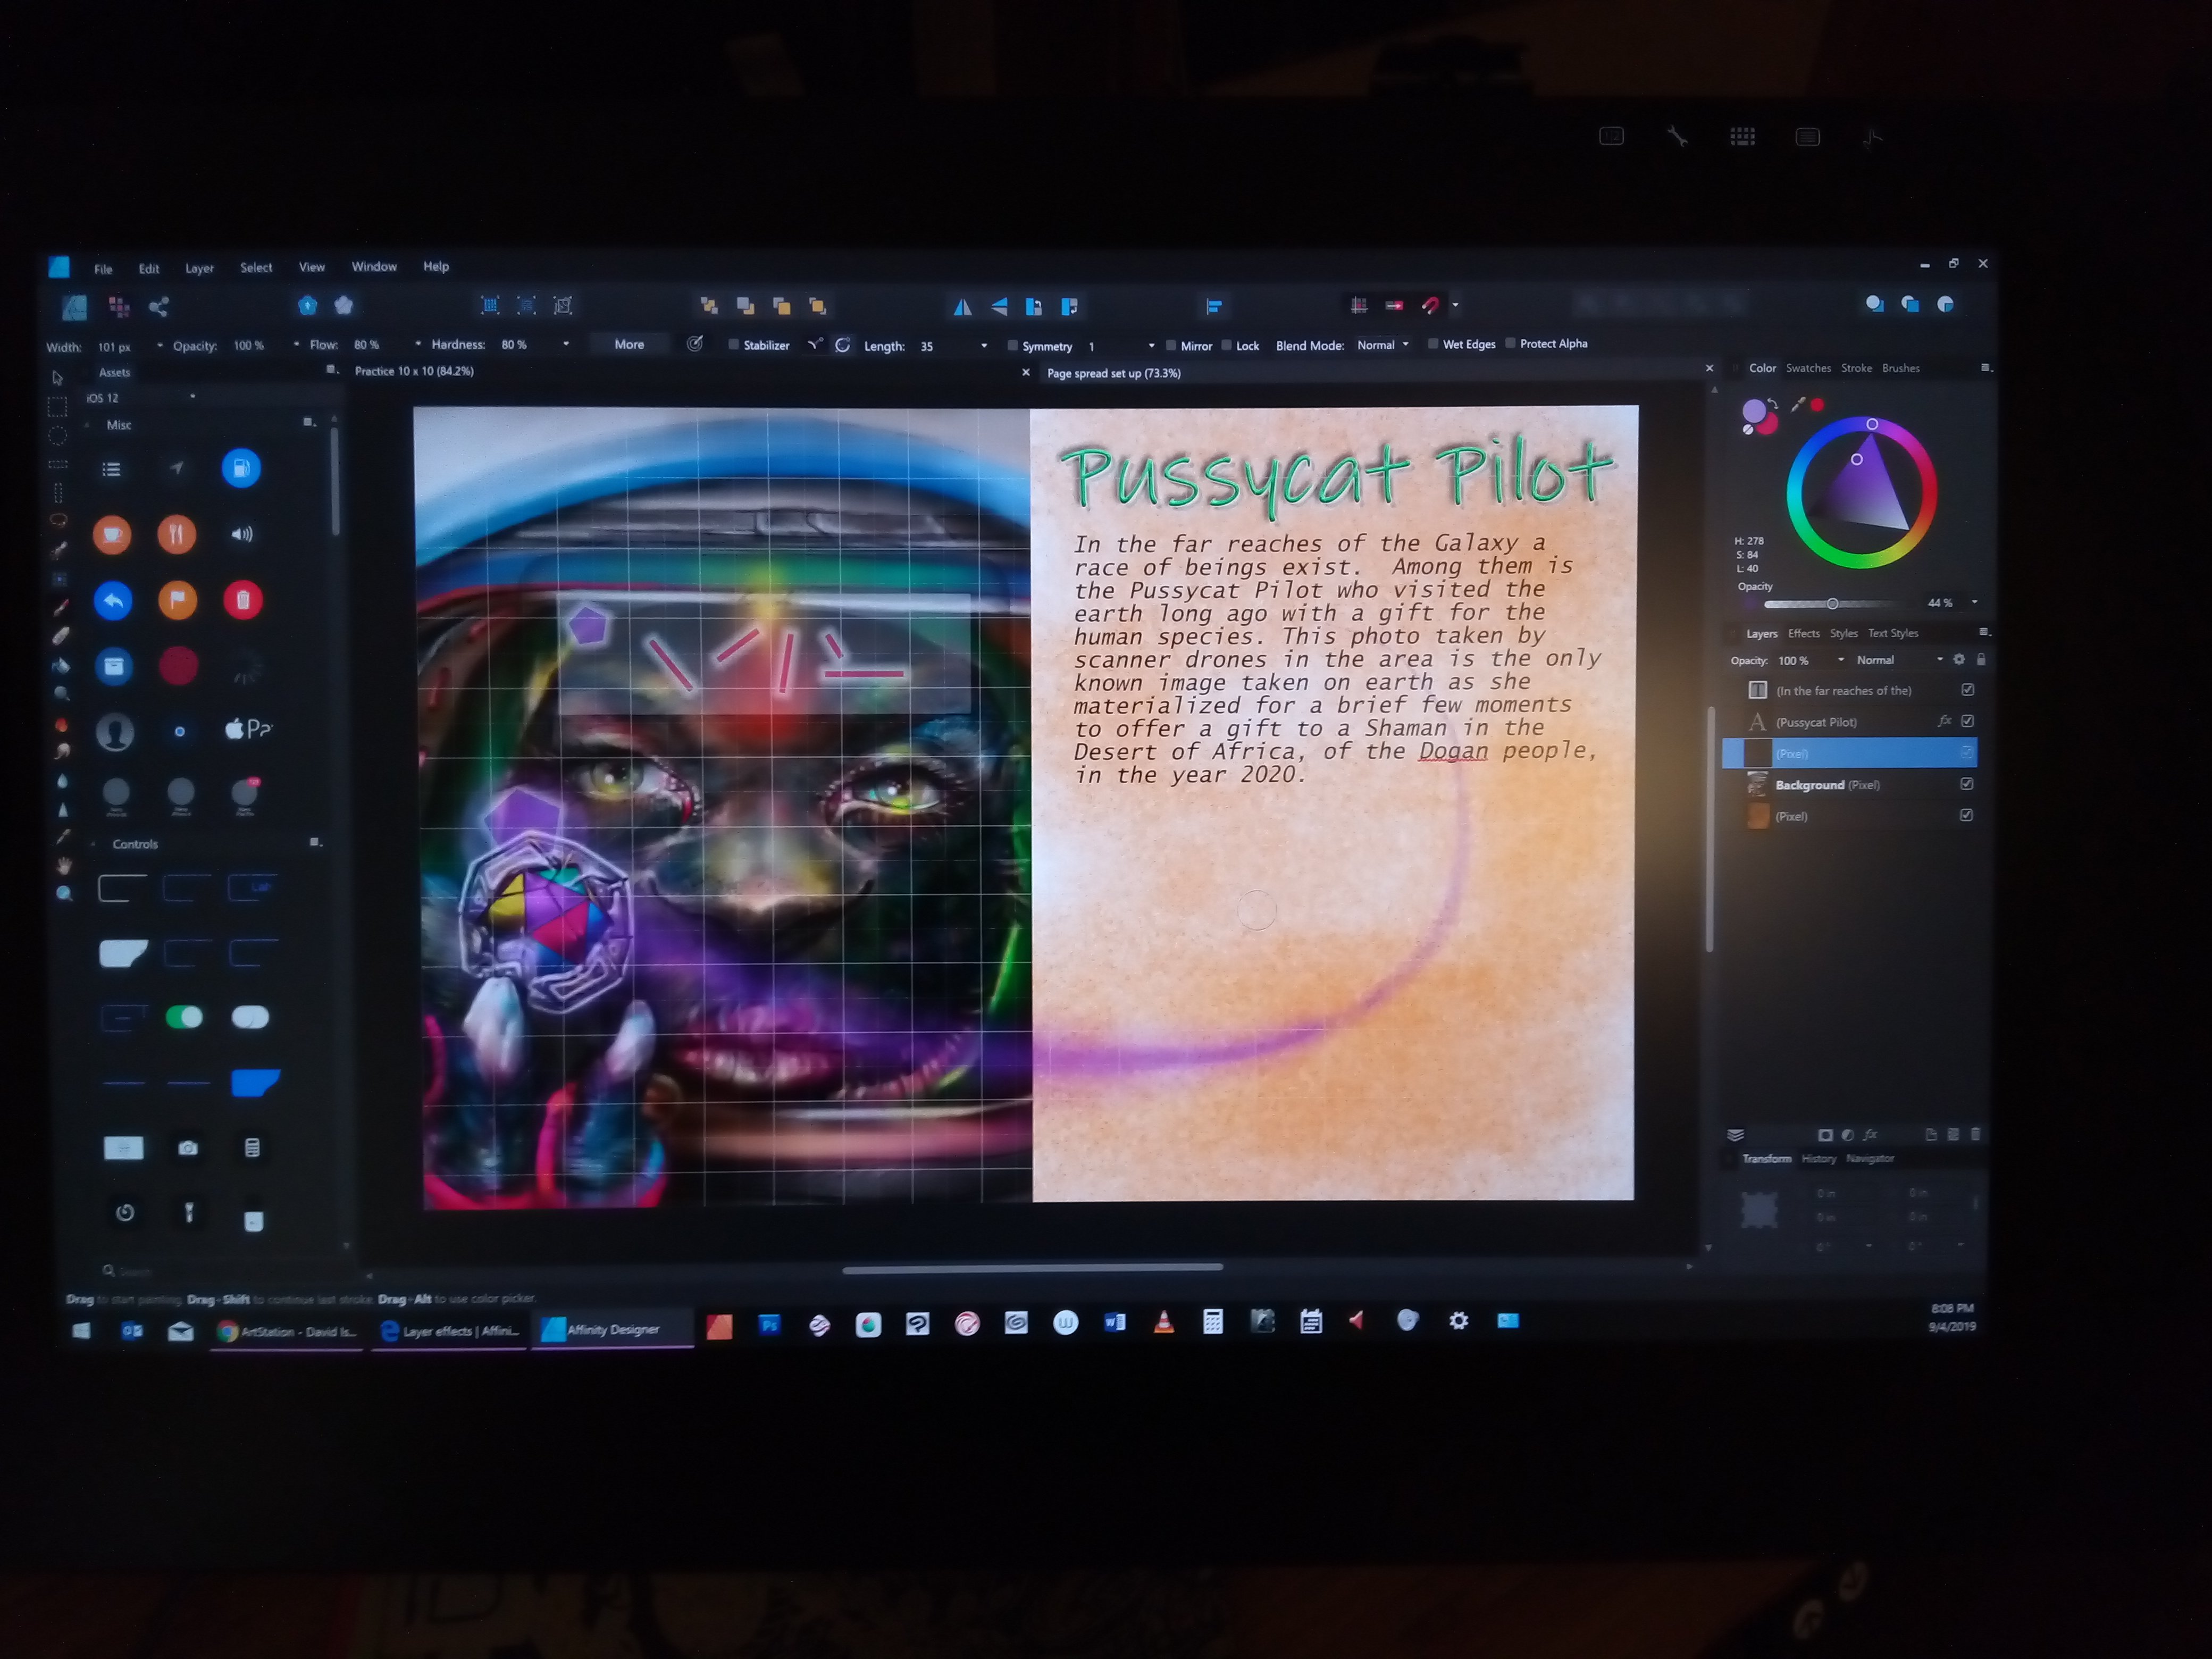This screenshot has height=1659, width=2212.
Task: Click the Move to Front arrange icon
Action: click(x=818, y=306)
